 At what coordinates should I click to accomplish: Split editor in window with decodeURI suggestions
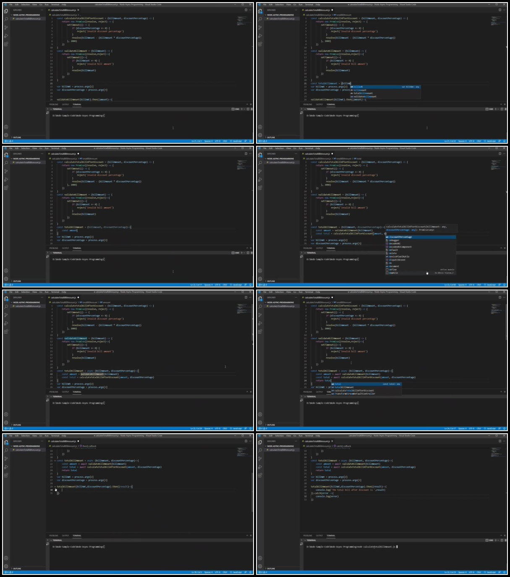point(500,154)
